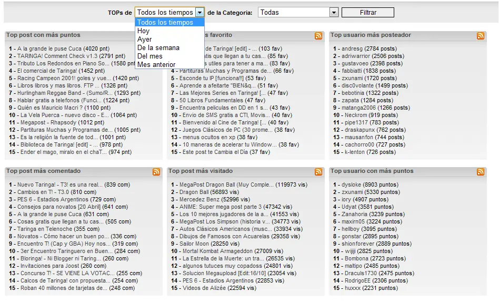Screen dimensions: 499x301
Task: View user Zanahoria profile
Action: (x=354, y=214)
